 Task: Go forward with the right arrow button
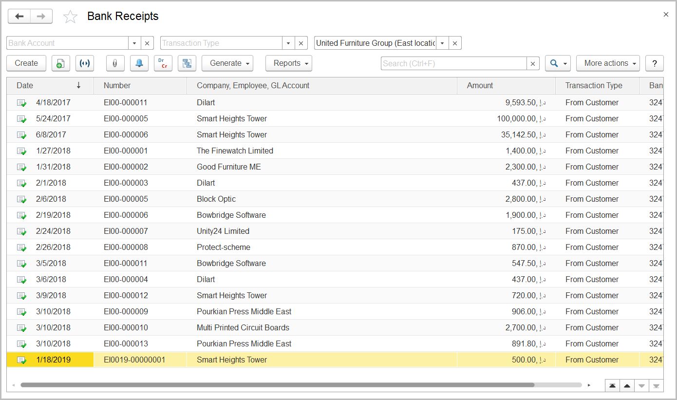(x=41, y=16)
